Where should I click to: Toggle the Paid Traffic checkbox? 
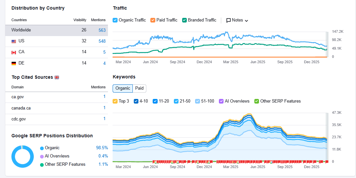[153, 20]
